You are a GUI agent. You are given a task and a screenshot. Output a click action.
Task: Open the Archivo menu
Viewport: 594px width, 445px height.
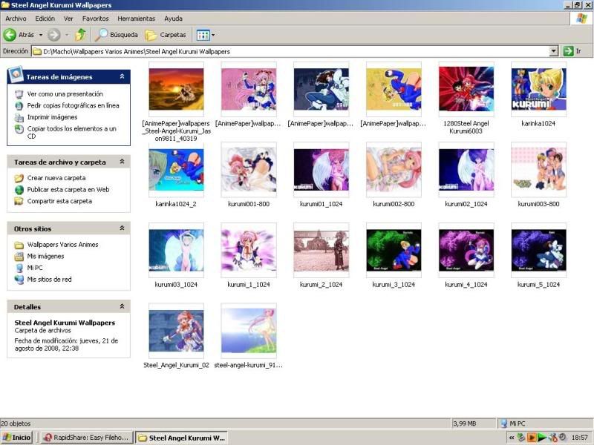point(16,19)
